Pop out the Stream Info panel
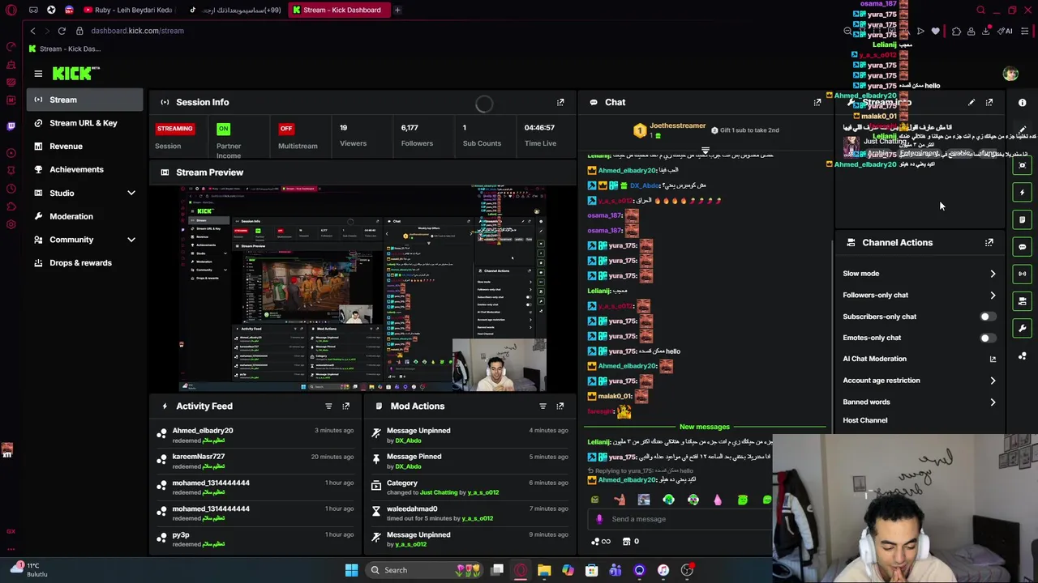Viewport: 1038px width, 583px height. coord(989,102)
